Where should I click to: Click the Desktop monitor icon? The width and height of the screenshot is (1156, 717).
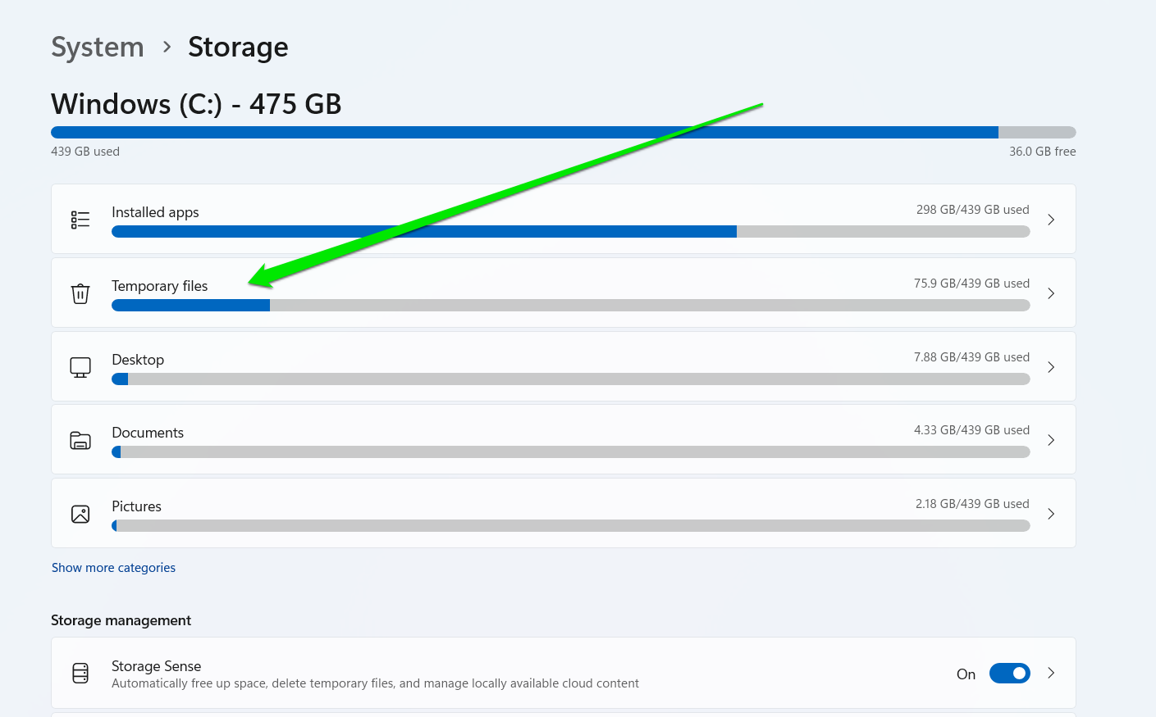[x=80, y=367]
